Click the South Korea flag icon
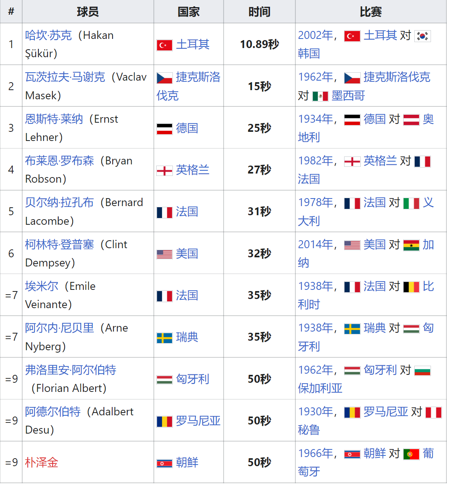This screenshot has width=450, height=488. tap(423, 36)
